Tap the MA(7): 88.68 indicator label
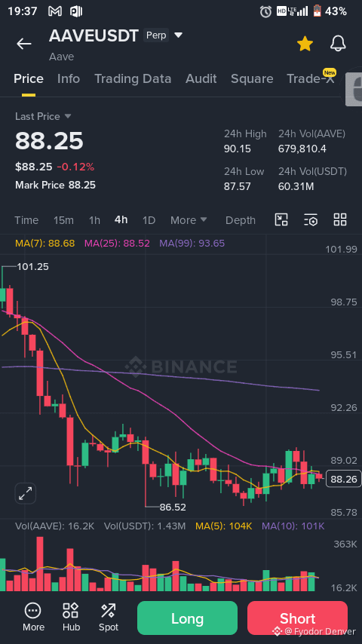The width and height of the screenshot is (362, 644). [44, 244]
